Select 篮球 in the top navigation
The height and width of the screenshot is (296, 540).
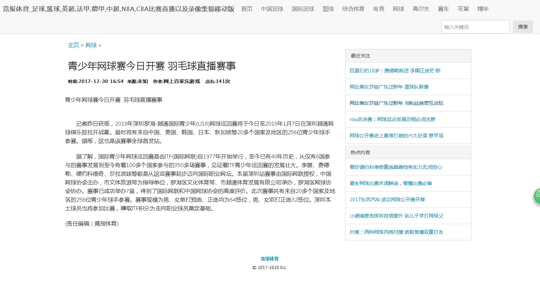[x=328, y=9]
